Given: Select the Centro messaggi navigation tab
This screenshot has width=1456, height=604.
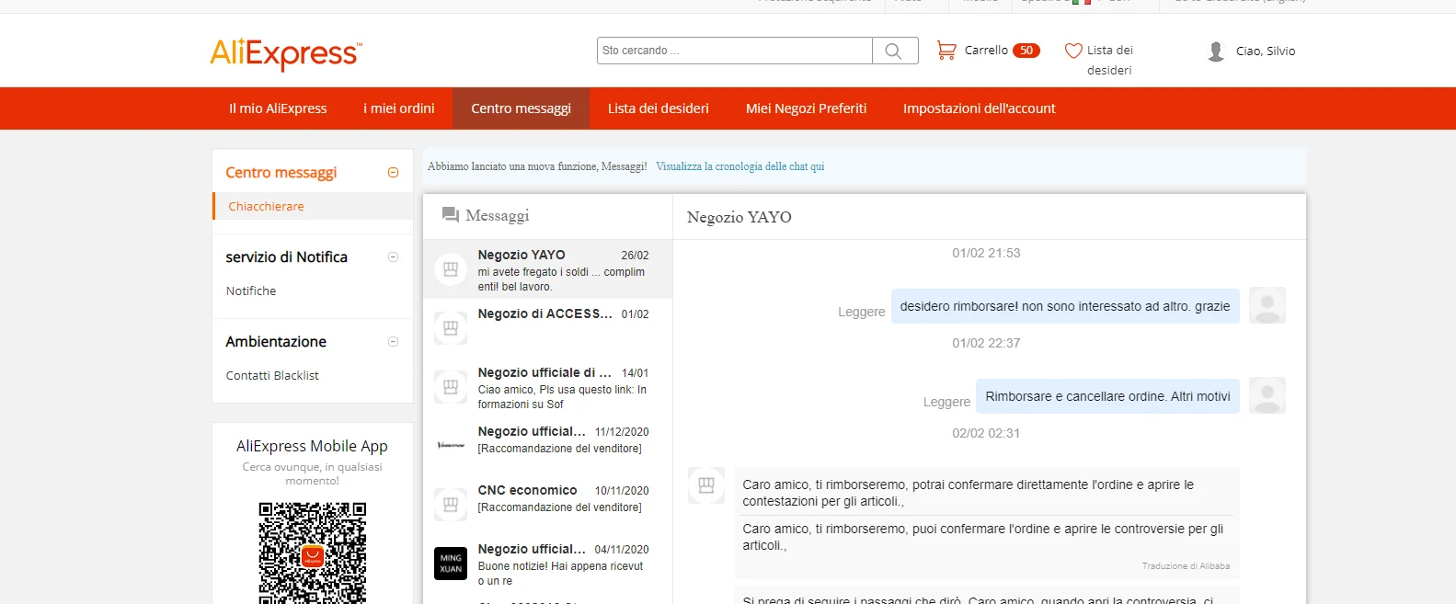Looking at the screenshot, I should tap(522, 108).
